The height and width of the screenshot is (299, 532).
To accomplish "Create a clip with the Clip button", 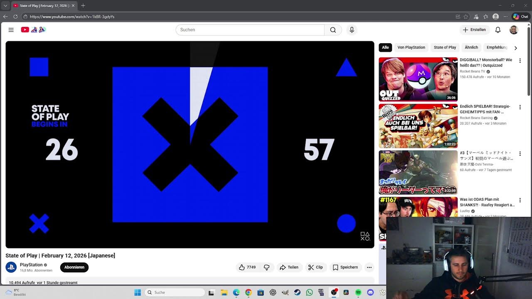I will [315, 267].
